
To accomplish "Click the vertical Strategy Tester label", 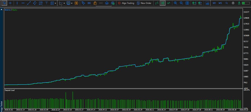I will 2,107.
